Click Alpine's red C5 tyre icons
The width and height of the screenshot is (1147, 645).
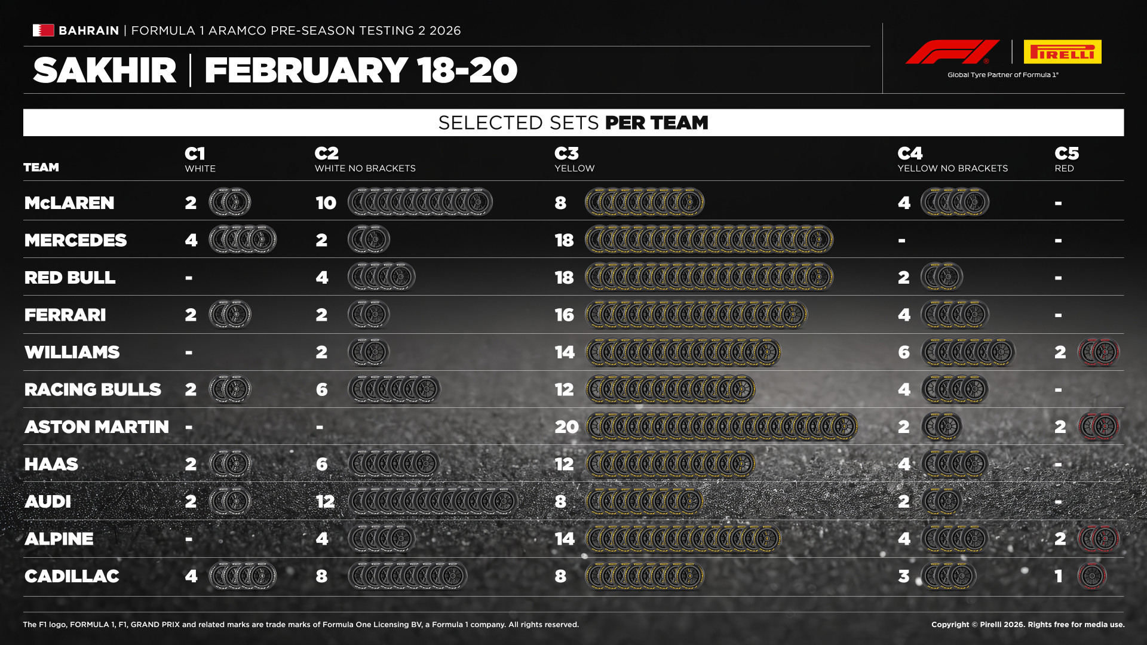pyautogui.click(x=1098, y=539)
